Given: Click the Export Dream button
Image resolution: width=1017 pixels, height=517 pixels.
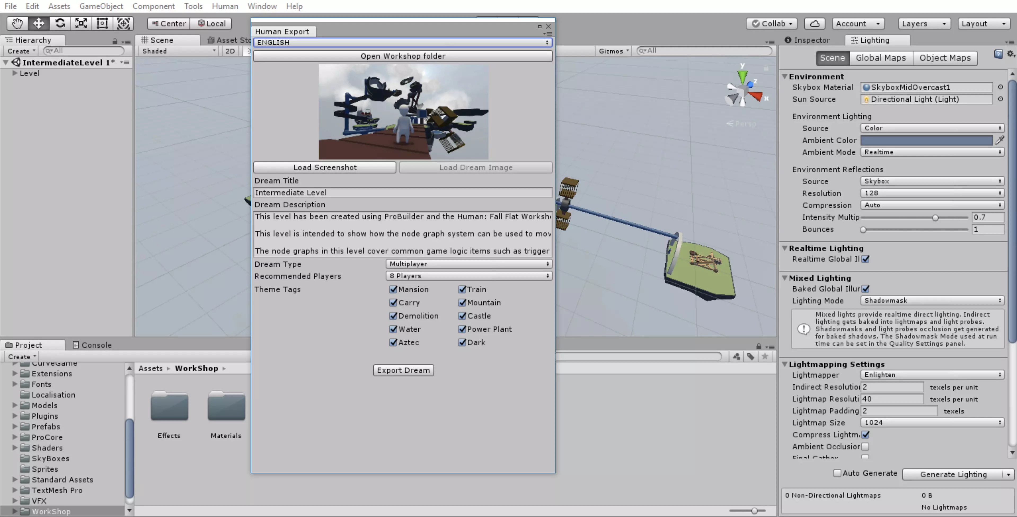Looking at the screenshot, I should 403,370.
